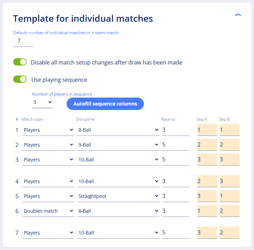The image size is (254, 250).
Task: Open 8-Ball discipline dropdown in row 1
Action: click(118, 130)
